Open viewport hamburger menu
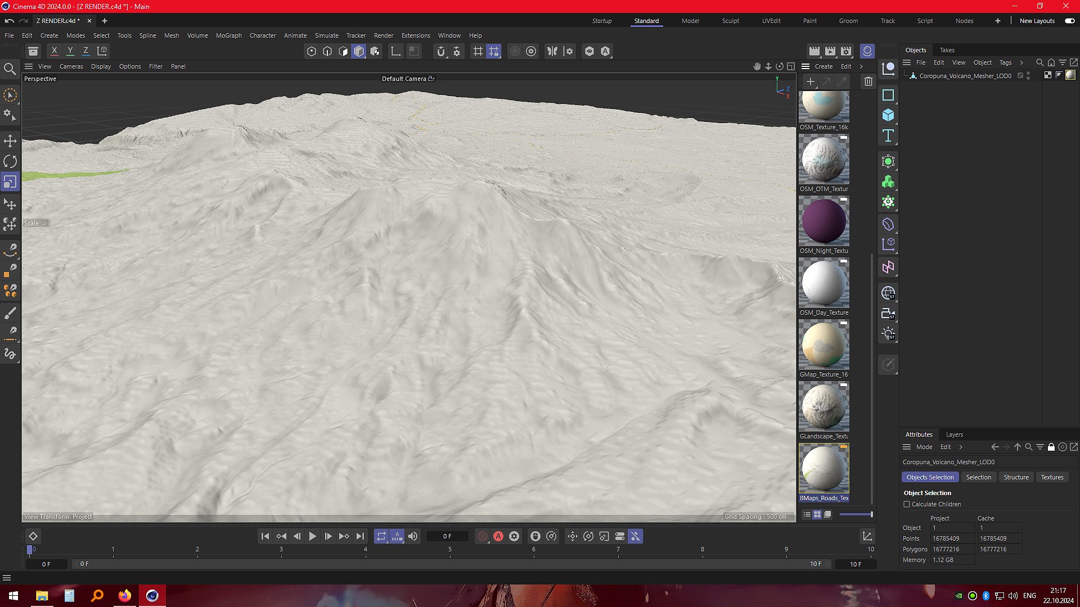The image size is (1080, 607). 29,66
